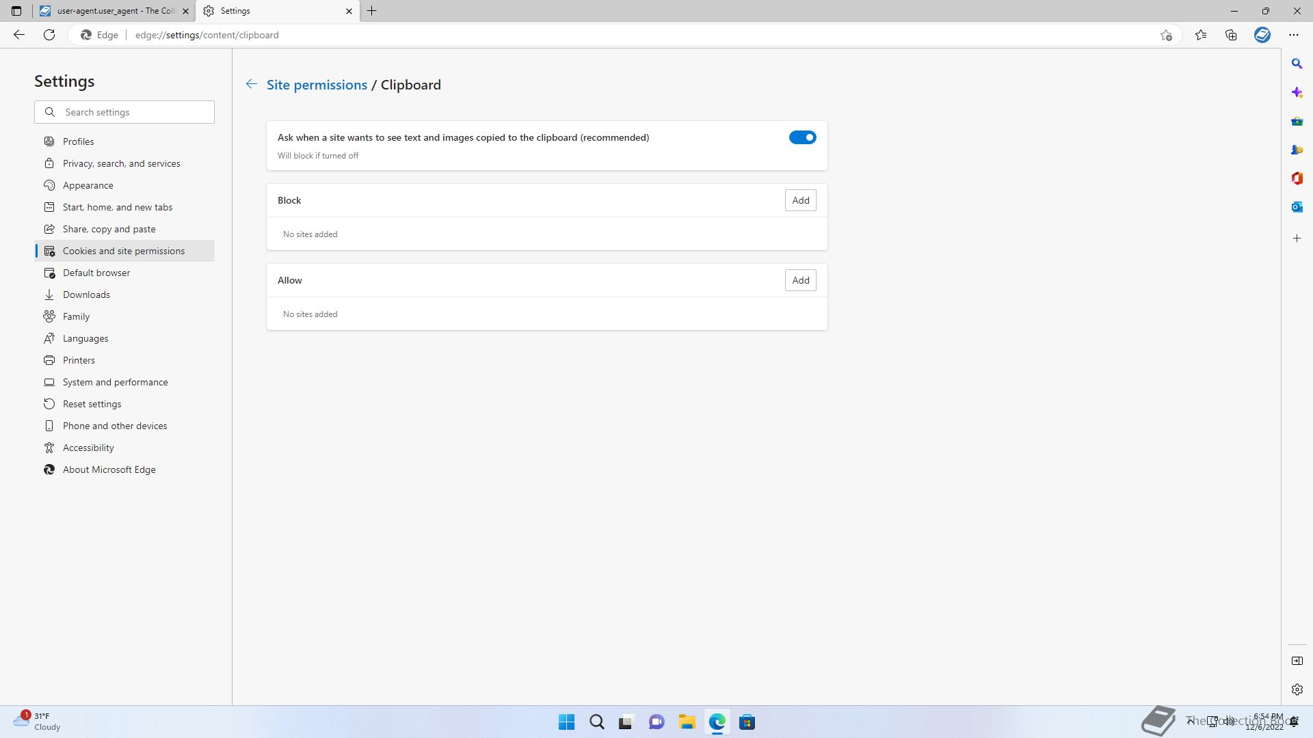Switch to the user-agent.user_agent tab

point(114,11)
